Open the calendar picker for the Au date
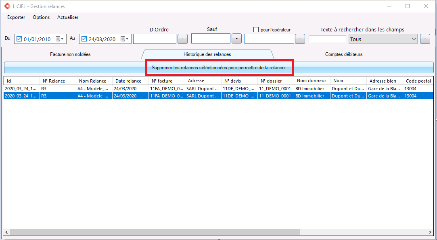 point(125,39)
